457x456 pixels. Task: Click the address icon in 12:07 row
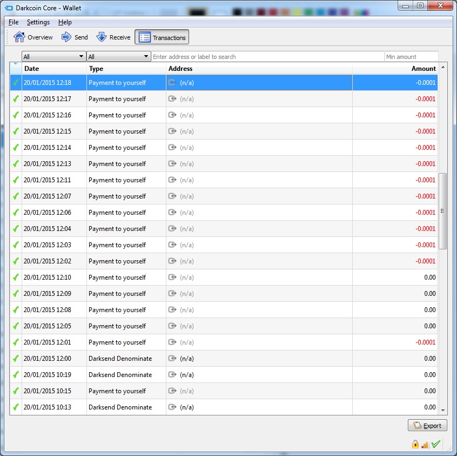pos(172,196)
